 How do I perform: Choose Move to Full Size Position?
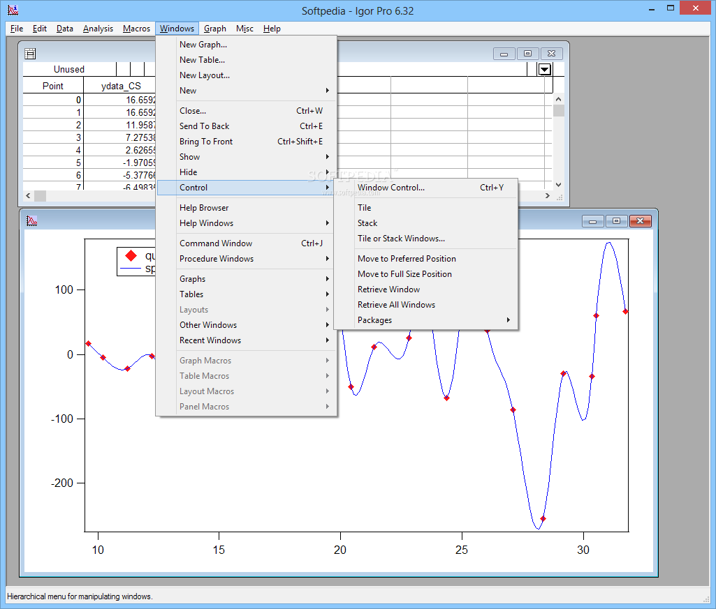(x=426, y=274)
